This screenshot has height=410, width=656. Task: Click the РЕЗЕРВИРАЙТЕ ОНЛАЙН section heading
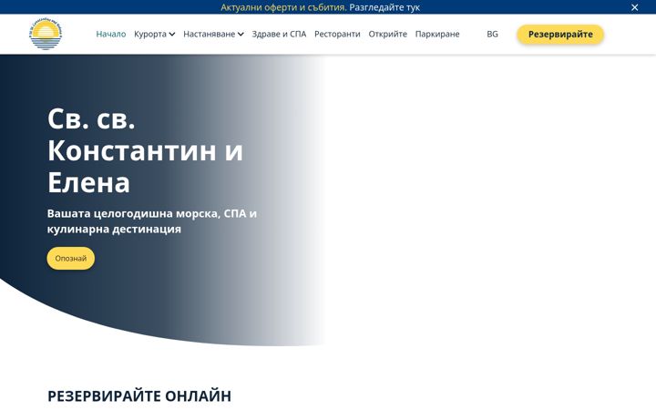139,395
